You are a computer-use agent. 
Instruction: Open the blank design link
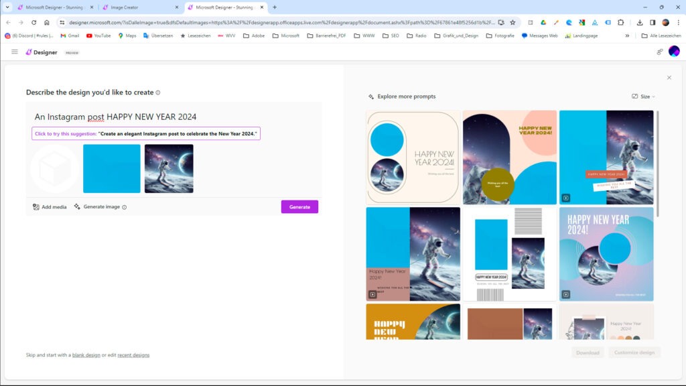point(86,355)
